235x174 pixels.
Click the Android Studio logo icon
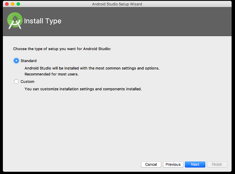(15, 21)
